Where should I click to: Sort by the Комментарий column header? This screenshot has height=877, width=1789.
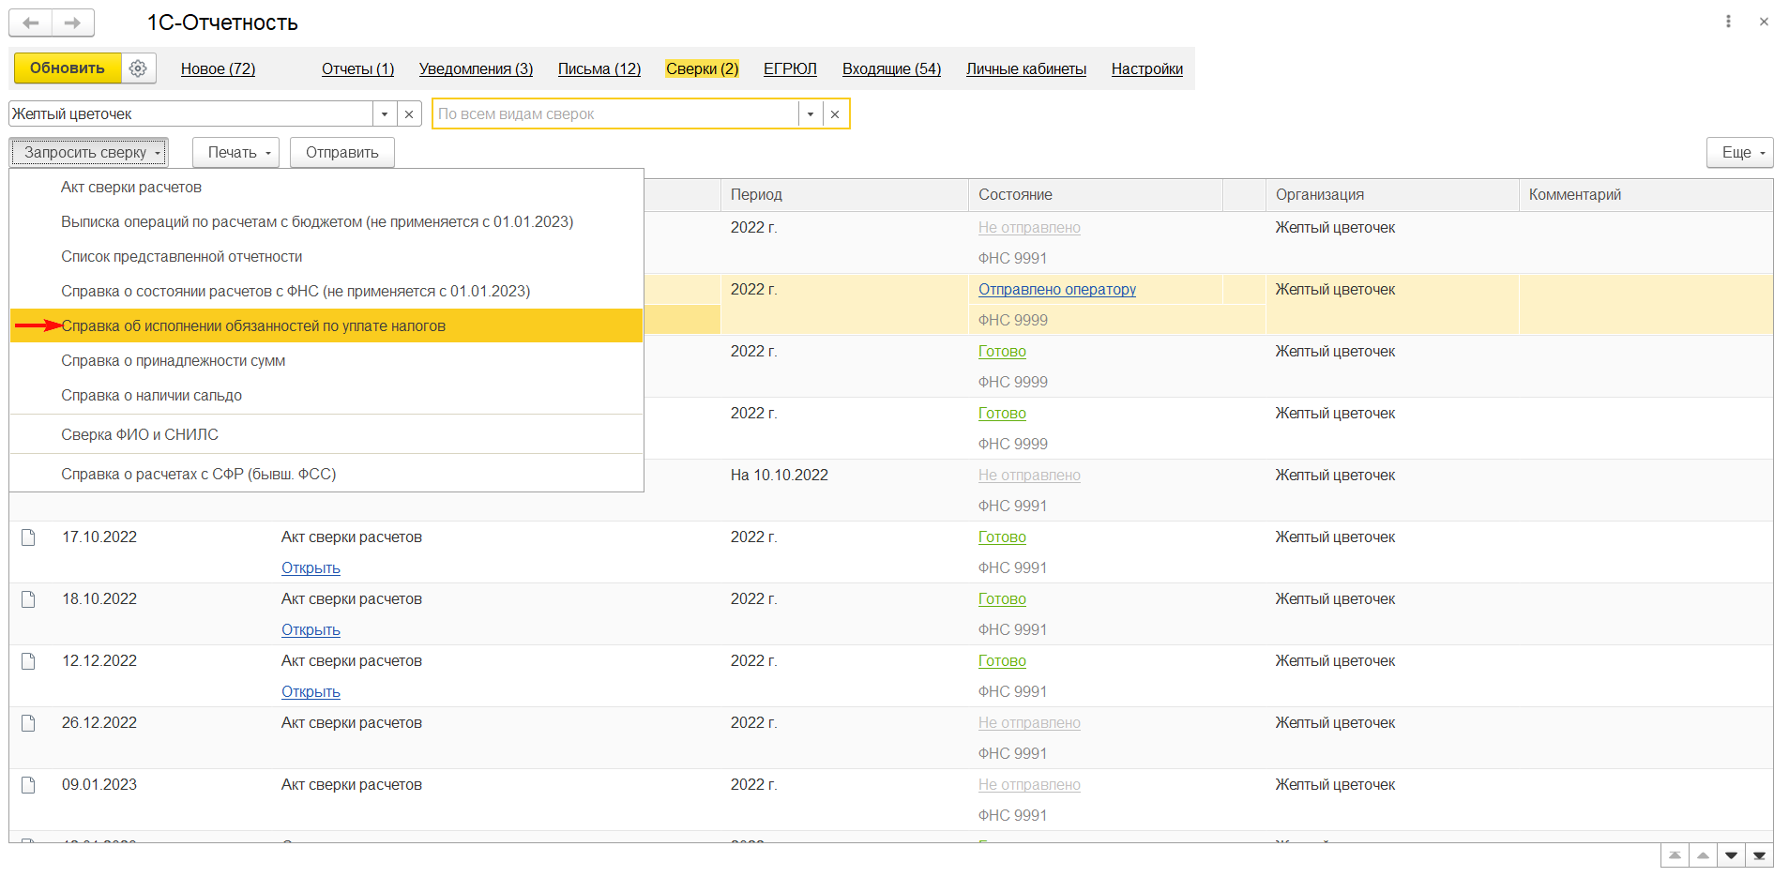click(x=1645, y=195)
